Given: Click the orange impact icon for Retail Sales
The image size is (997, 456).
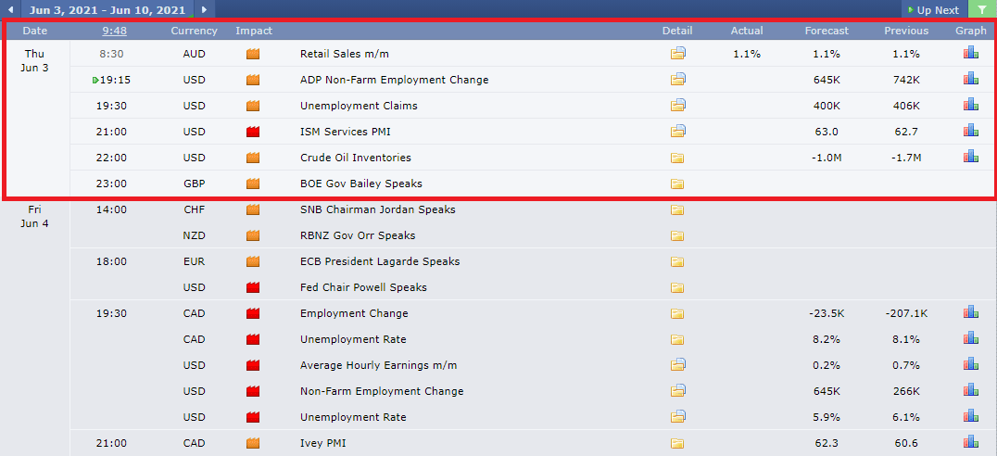Looking at the screenshot, I should click(254, 54).
